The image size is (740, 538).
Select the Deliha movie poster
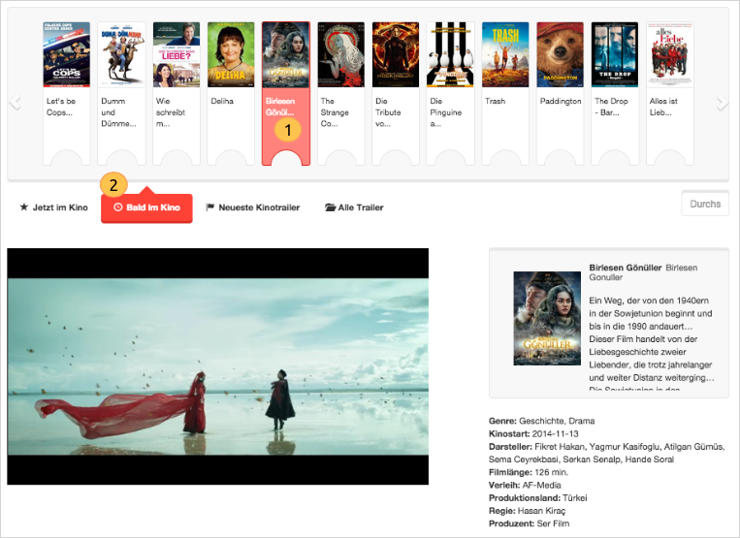tap(231, 54)
